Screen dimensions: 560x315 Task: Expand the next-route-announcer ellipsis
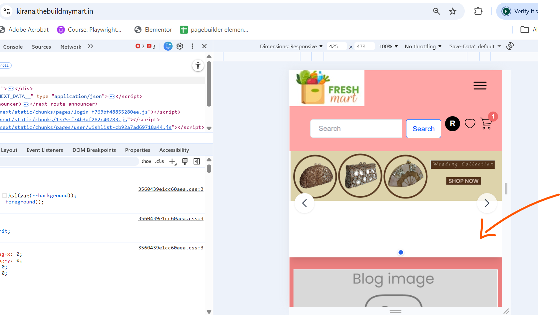coord(26,104)
